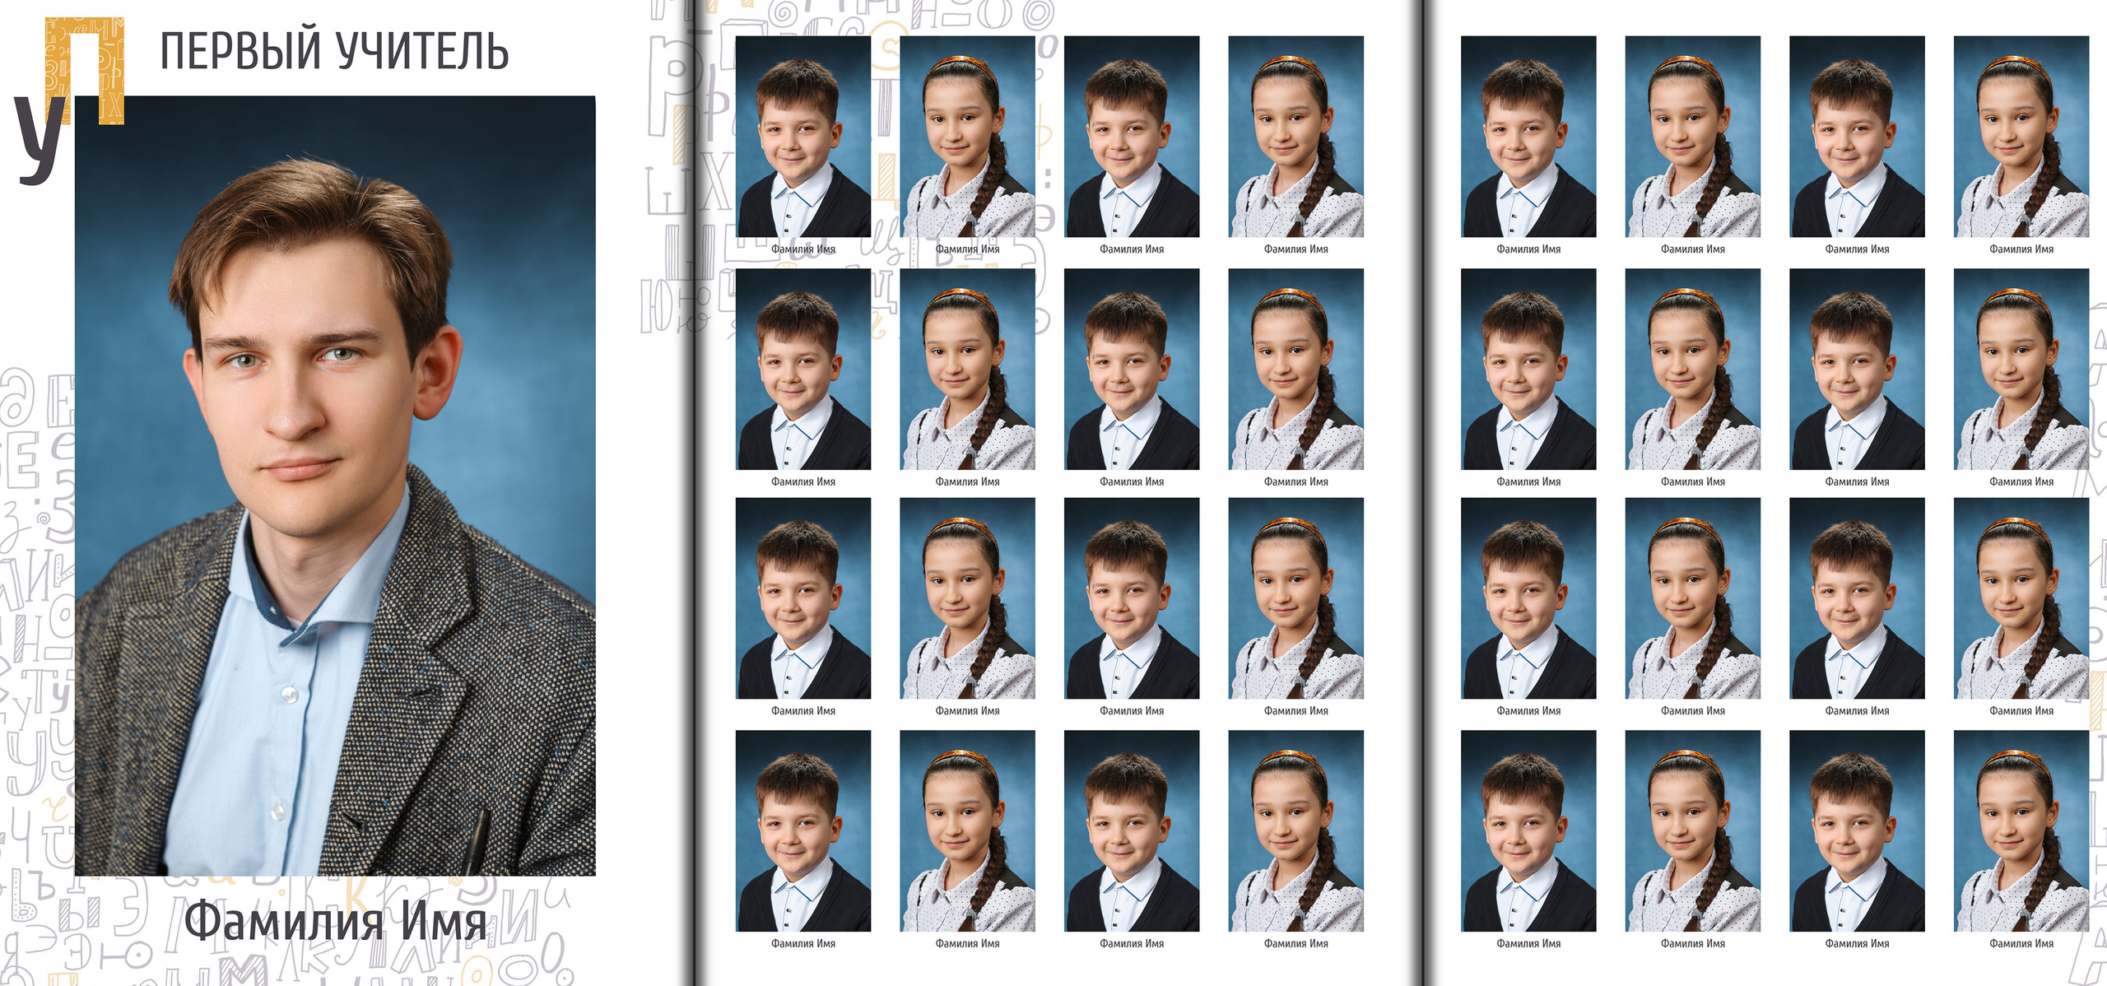This screenshot has width=2107, height=986.
Task: Select first boy photo on middle page top row
Action: [x=802, y=137]
